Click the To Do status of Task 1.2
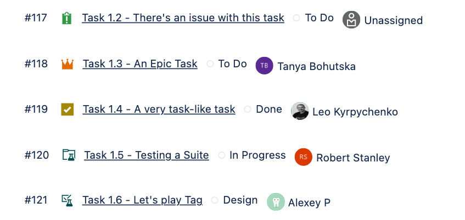Image resolution: width=465 pixels, height=220 pixels. 319,18
